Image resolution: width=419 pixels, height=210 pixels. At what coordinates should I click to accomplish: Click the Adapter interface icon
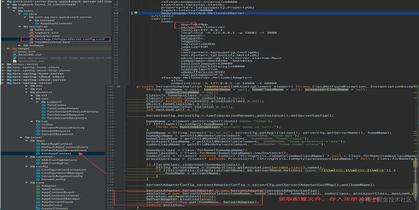[x=38, y=186]
